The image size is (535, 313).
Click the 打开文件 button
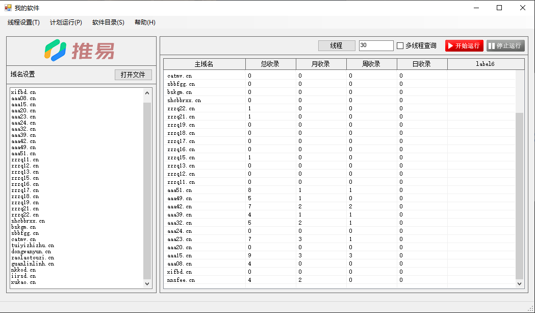133,75
